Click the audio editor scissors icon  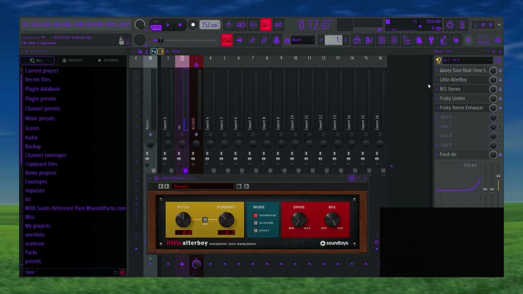462,24
